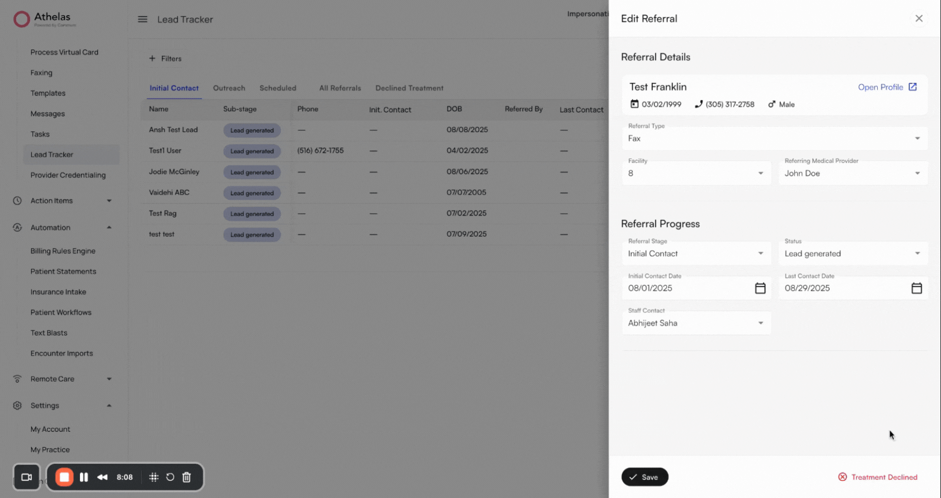Open Billing Rules Engine
The width and height of the screenshot is (941, 498).
[x=63, y=251]
